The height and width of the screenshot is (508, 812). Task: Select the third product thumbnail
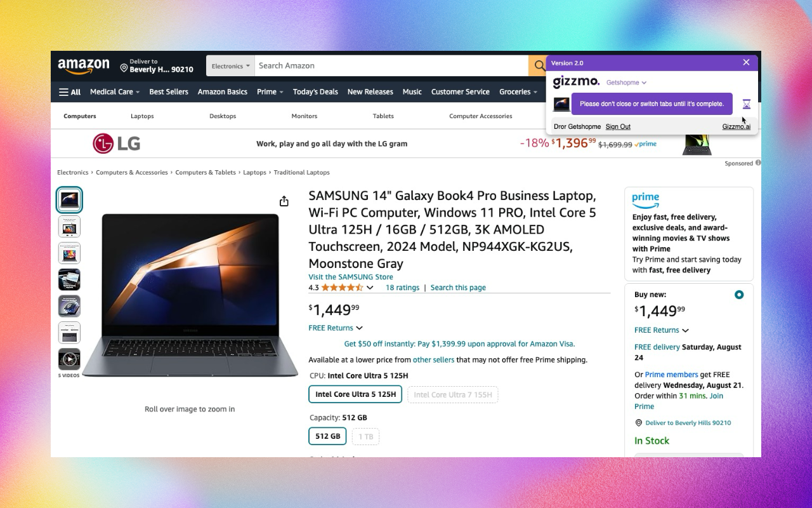click(x=69, y=253)
